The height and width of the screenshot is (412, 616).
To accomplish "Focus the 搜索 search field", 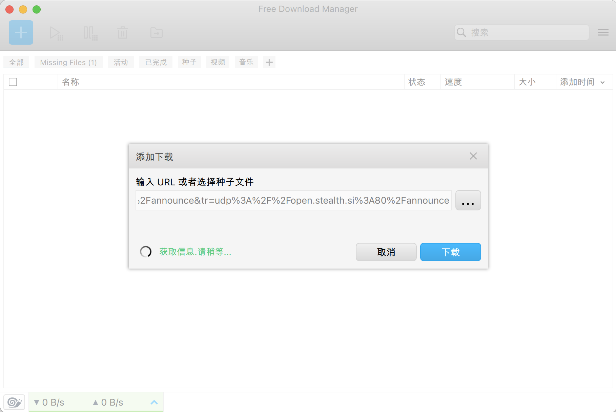I will (522, 32).
